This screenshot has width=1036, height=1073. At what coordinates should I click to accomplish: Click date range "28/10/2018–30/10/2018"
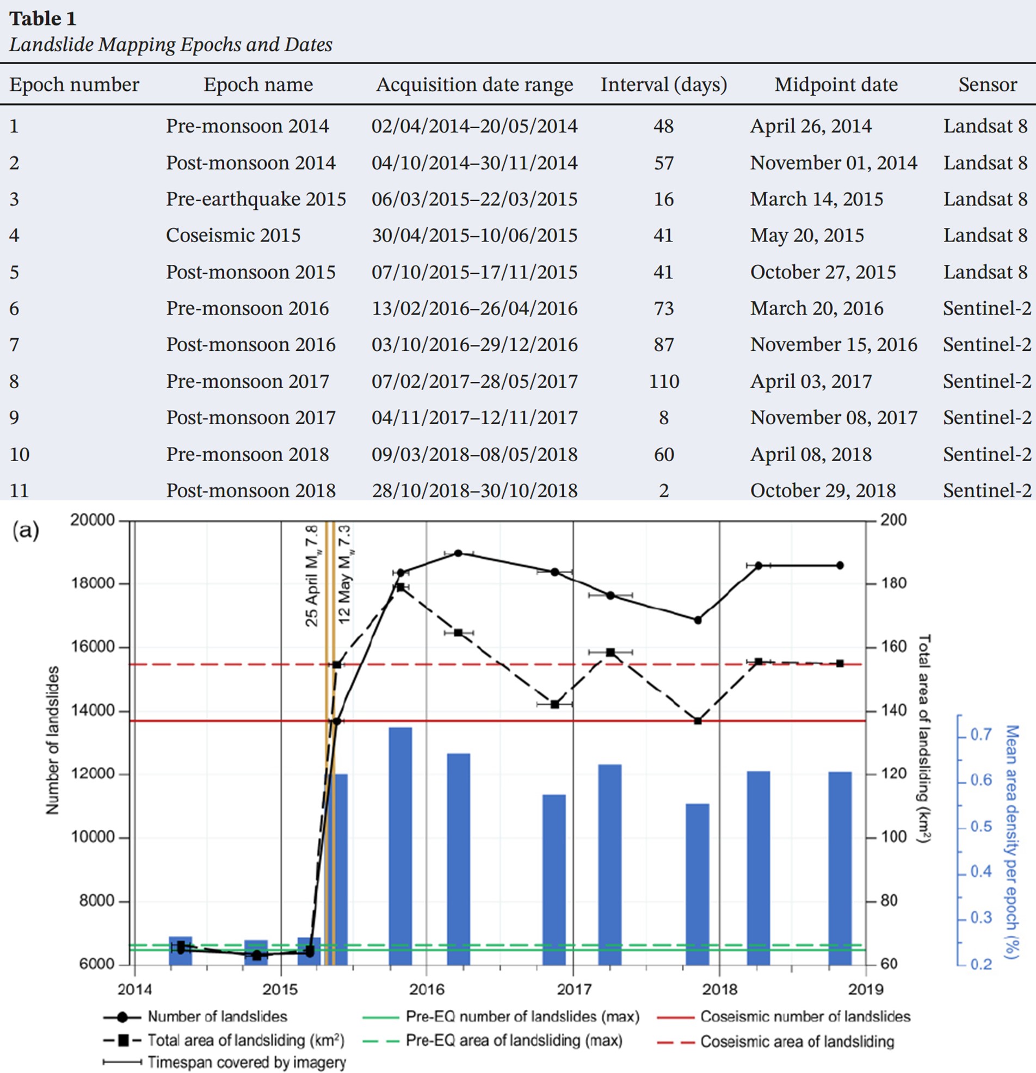(474, 491)
